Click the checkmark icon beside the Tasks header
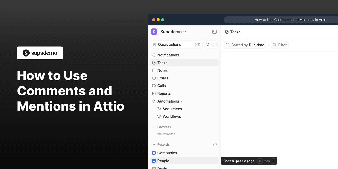 coord(227,32)
